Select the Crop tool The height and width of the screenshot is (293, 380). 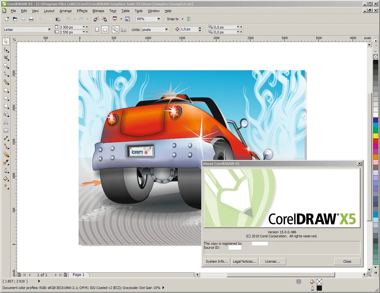tap(6, 58)
